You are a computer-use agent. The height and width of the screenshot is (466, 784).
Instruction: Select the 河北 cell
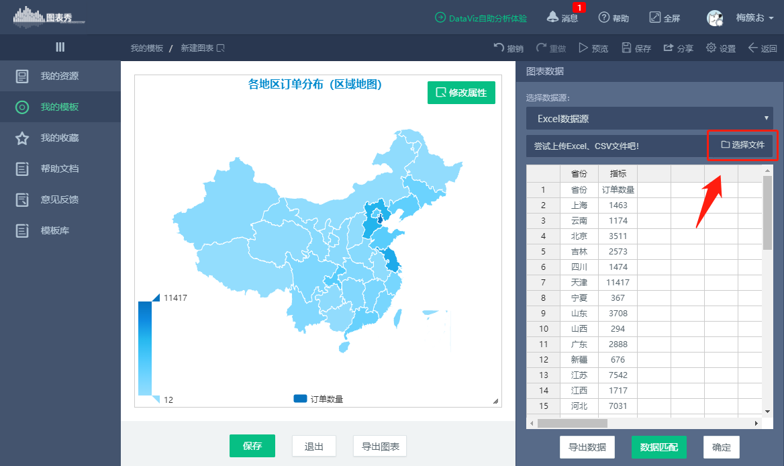pos(579,406)
